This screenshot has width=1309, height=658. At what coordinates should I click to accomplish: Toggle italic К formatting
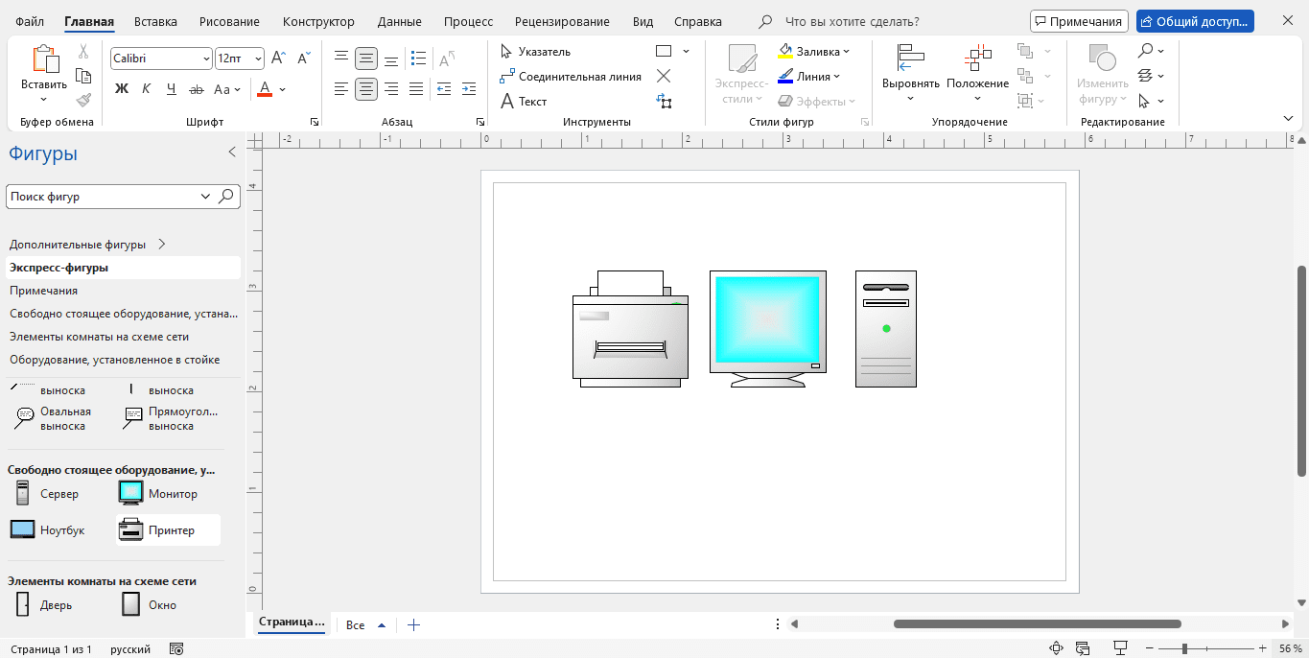[x=147, y=89]
